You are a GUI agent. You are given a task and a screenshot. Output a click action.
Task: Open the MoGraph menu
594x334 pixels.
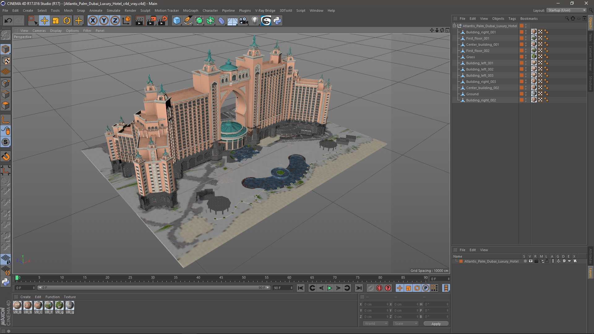point(191,11)
